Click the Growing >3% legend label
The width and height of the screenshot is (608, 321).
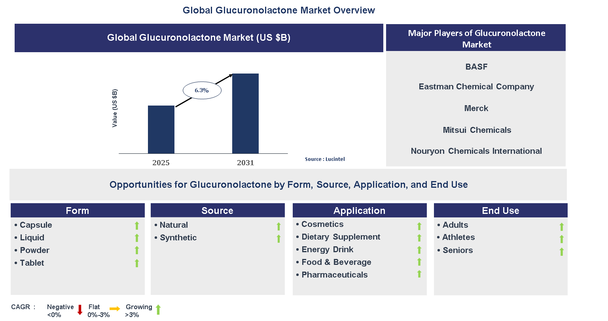coord(138,311)
